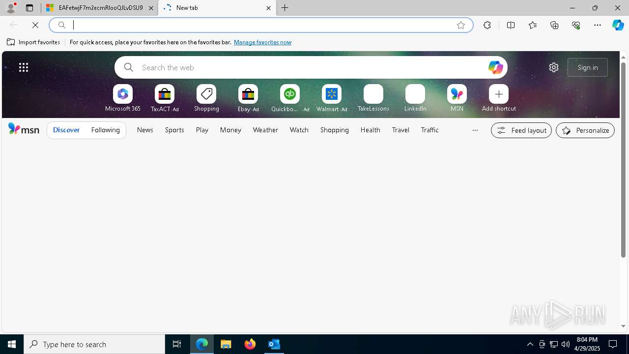Viewport: 629px width, 354px height.
Task: Open the Copilot sidebar icon
Action: (618, 25)
